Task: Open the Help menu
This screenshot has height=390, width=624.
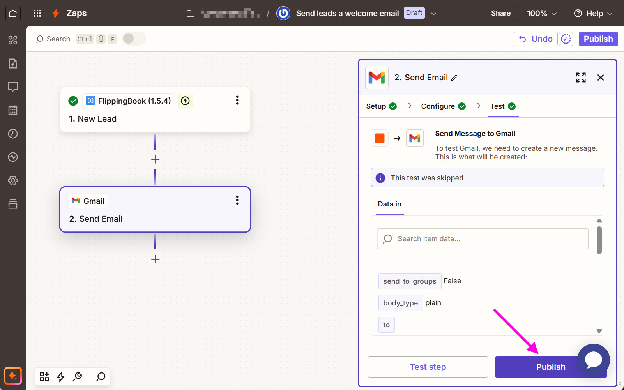Action: [x=593, y=13]
